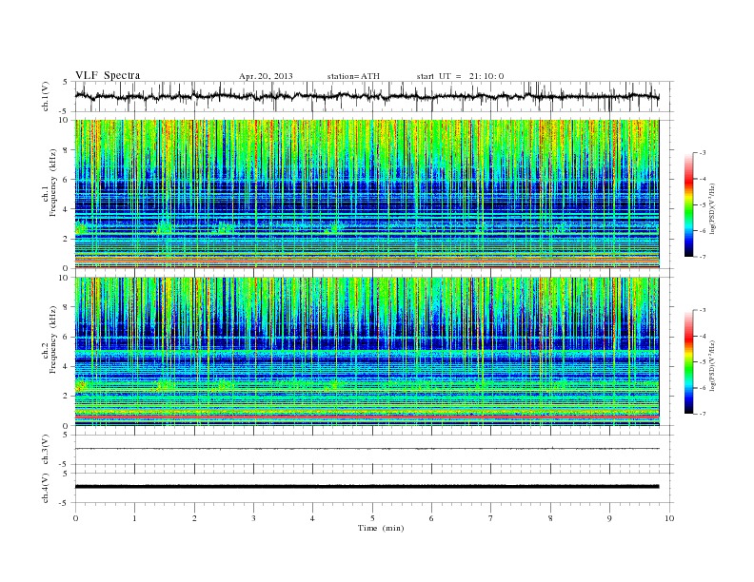Click the "-3" tick on ch.2 colorbar
This screenshot has width=754, height=582.
tap(703, 310)
